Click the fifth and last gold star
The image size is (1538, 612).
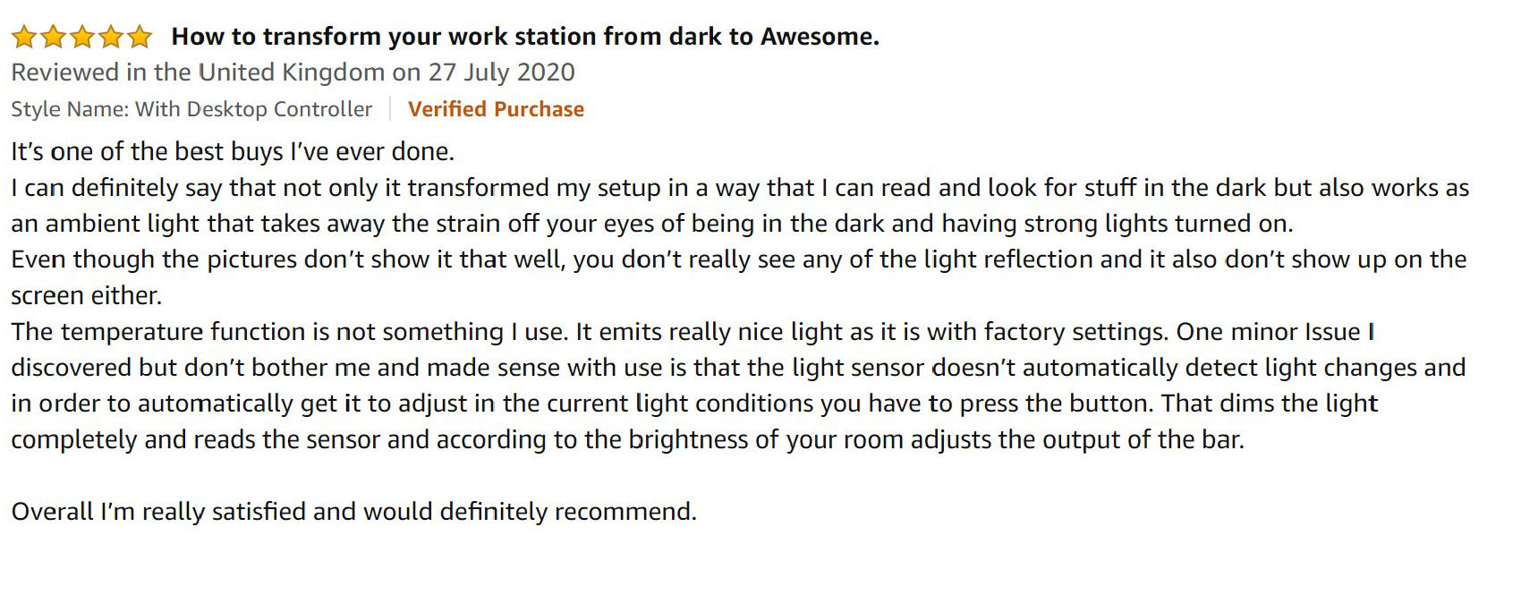pos(140,37)
